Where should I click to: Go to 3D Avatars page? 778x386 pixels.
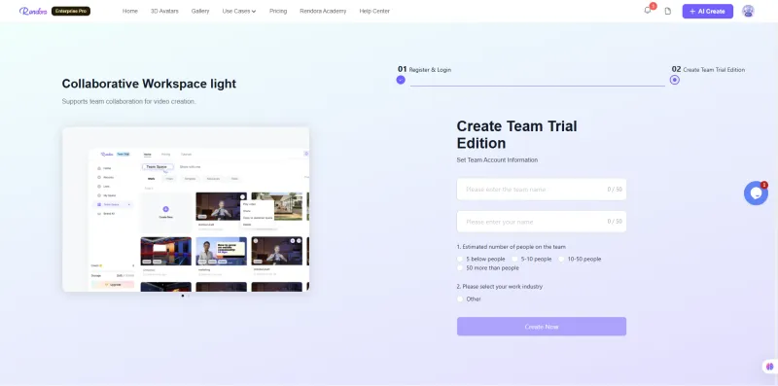pyautogui.click(x=164, y=11)
